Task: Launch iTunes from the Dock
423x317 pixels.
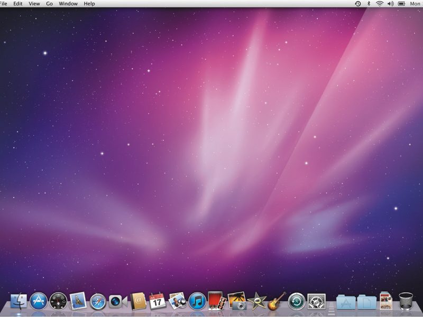Action: click(x=197, y=302)
